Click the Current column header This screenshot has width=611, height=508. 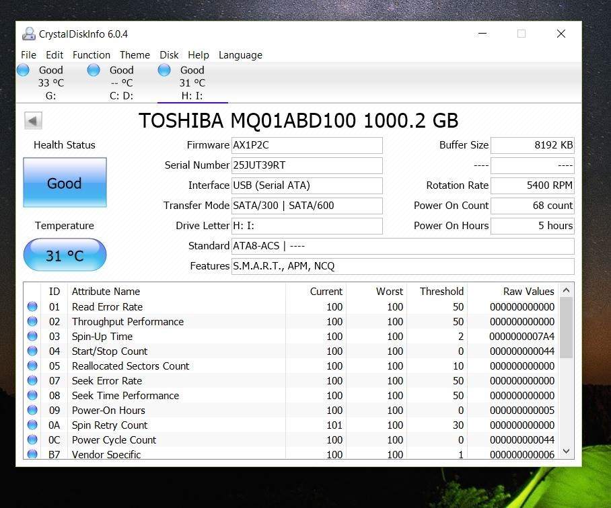click(316, 292)
